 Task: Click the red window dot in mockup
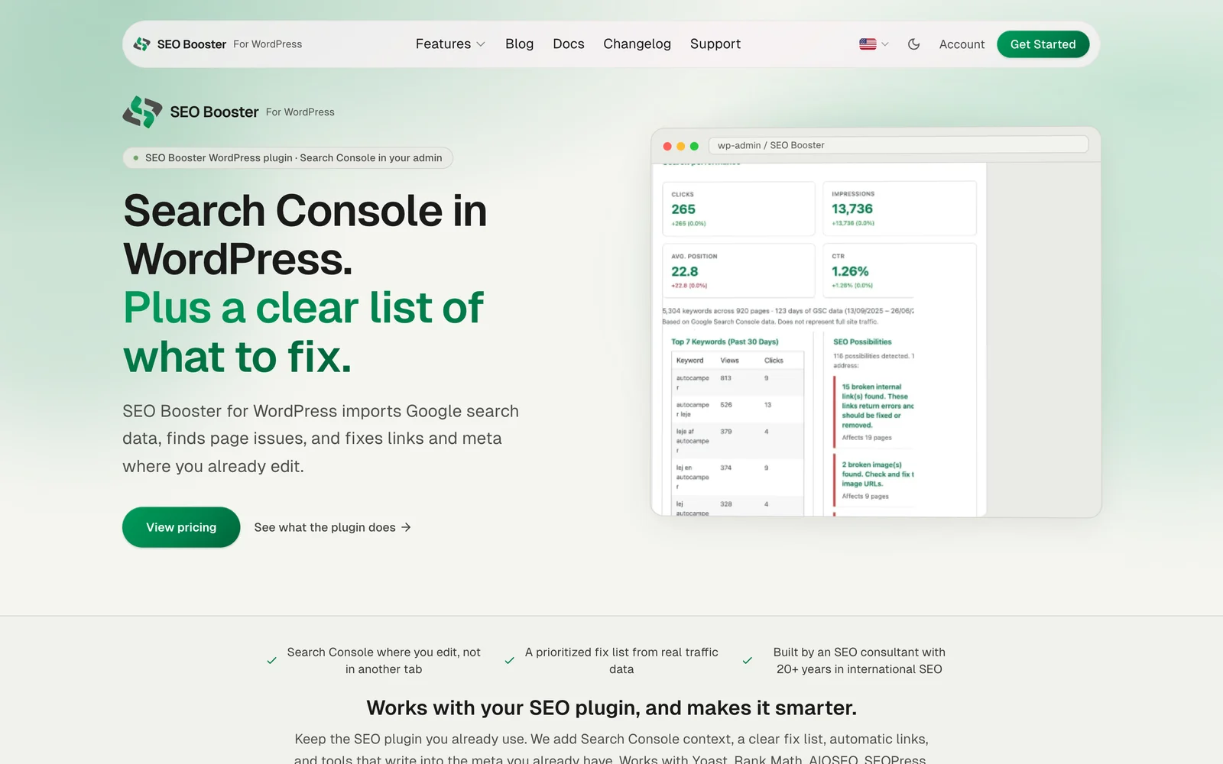click(667, 146)
